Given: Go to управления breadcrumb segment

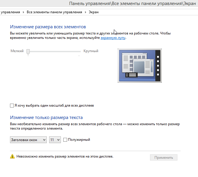Looking at the screenshot, I should point(10,12).
